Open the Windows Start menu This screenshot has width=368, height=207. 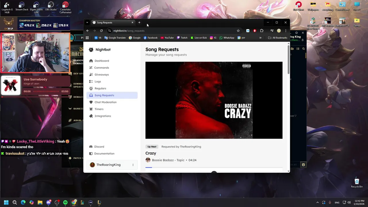(6, 202)
